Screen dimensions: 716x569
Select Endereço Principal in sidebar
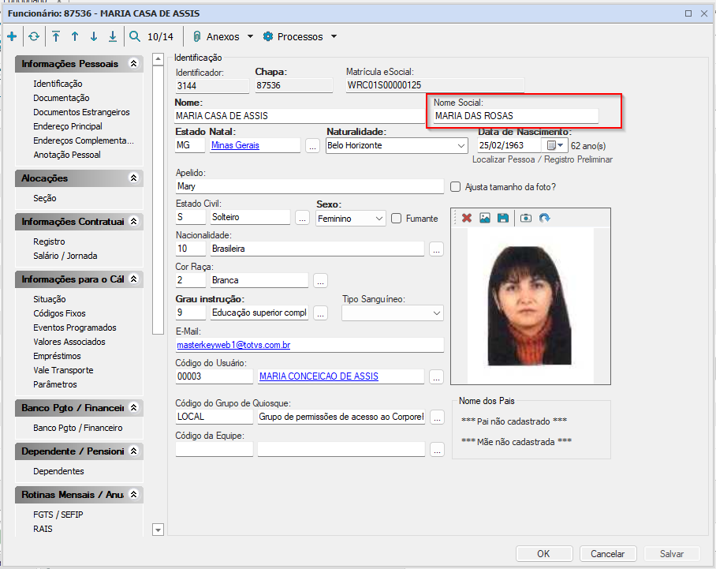[x=68, y=126]
